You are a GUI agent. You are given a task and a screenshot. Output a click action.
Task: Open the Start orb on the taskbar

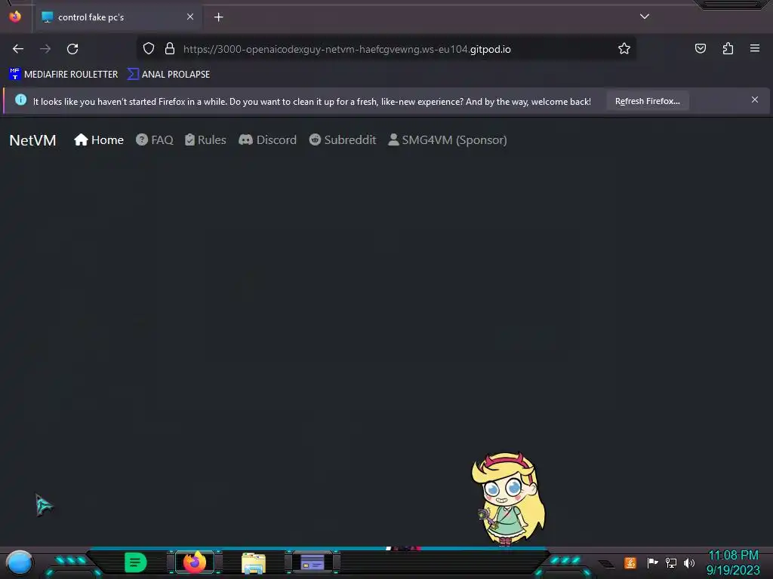pyautogui.click(x=19, y=562)
